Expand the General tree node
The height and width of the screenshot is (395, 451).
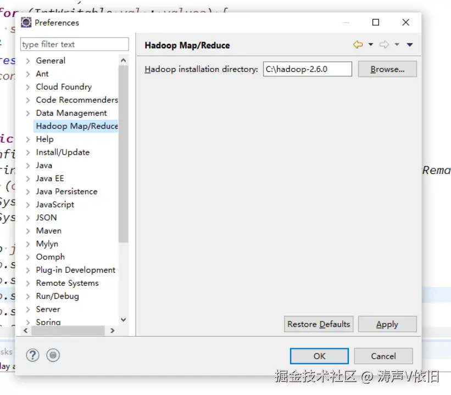pos(27,61)
